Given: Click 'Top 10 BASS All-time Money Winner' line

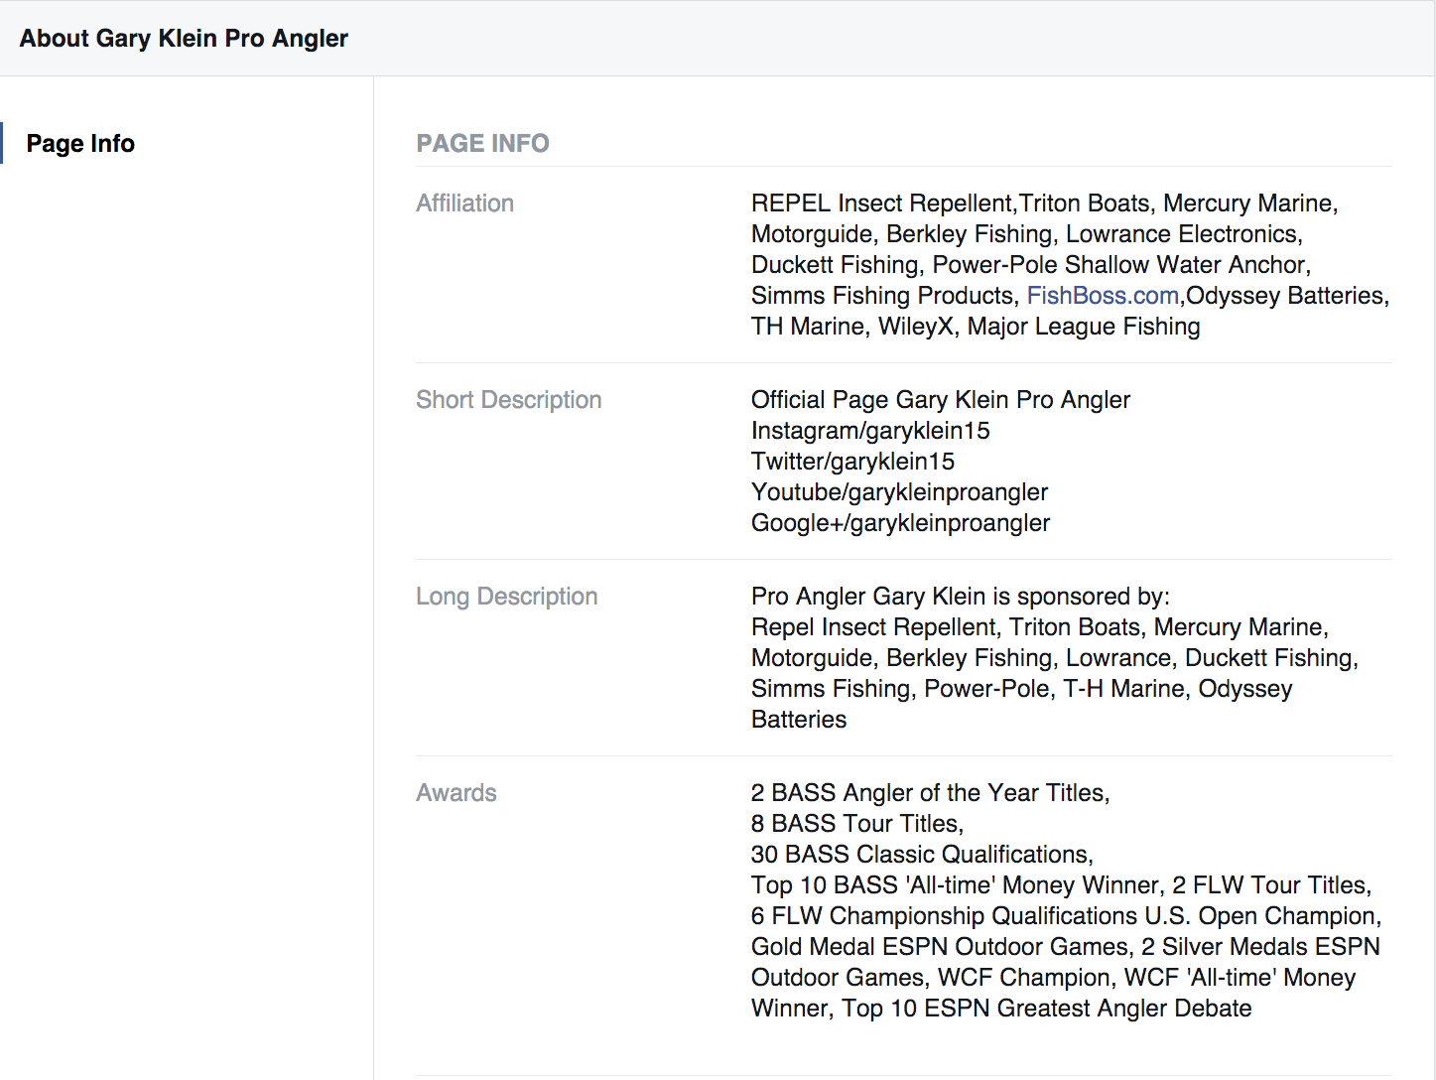Looking at the screenshot, I should 1061,885.
